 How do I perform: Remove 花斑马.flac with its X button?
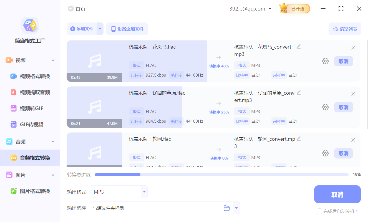point(353,47)
